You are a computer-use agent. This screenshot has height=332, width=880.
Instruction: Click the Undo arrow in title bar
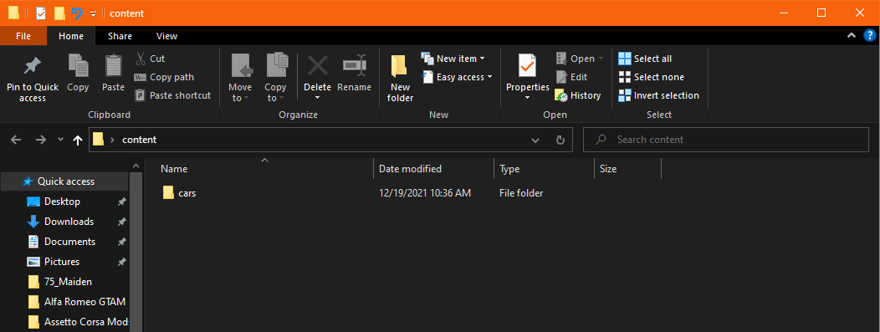[x=77, y=13]
